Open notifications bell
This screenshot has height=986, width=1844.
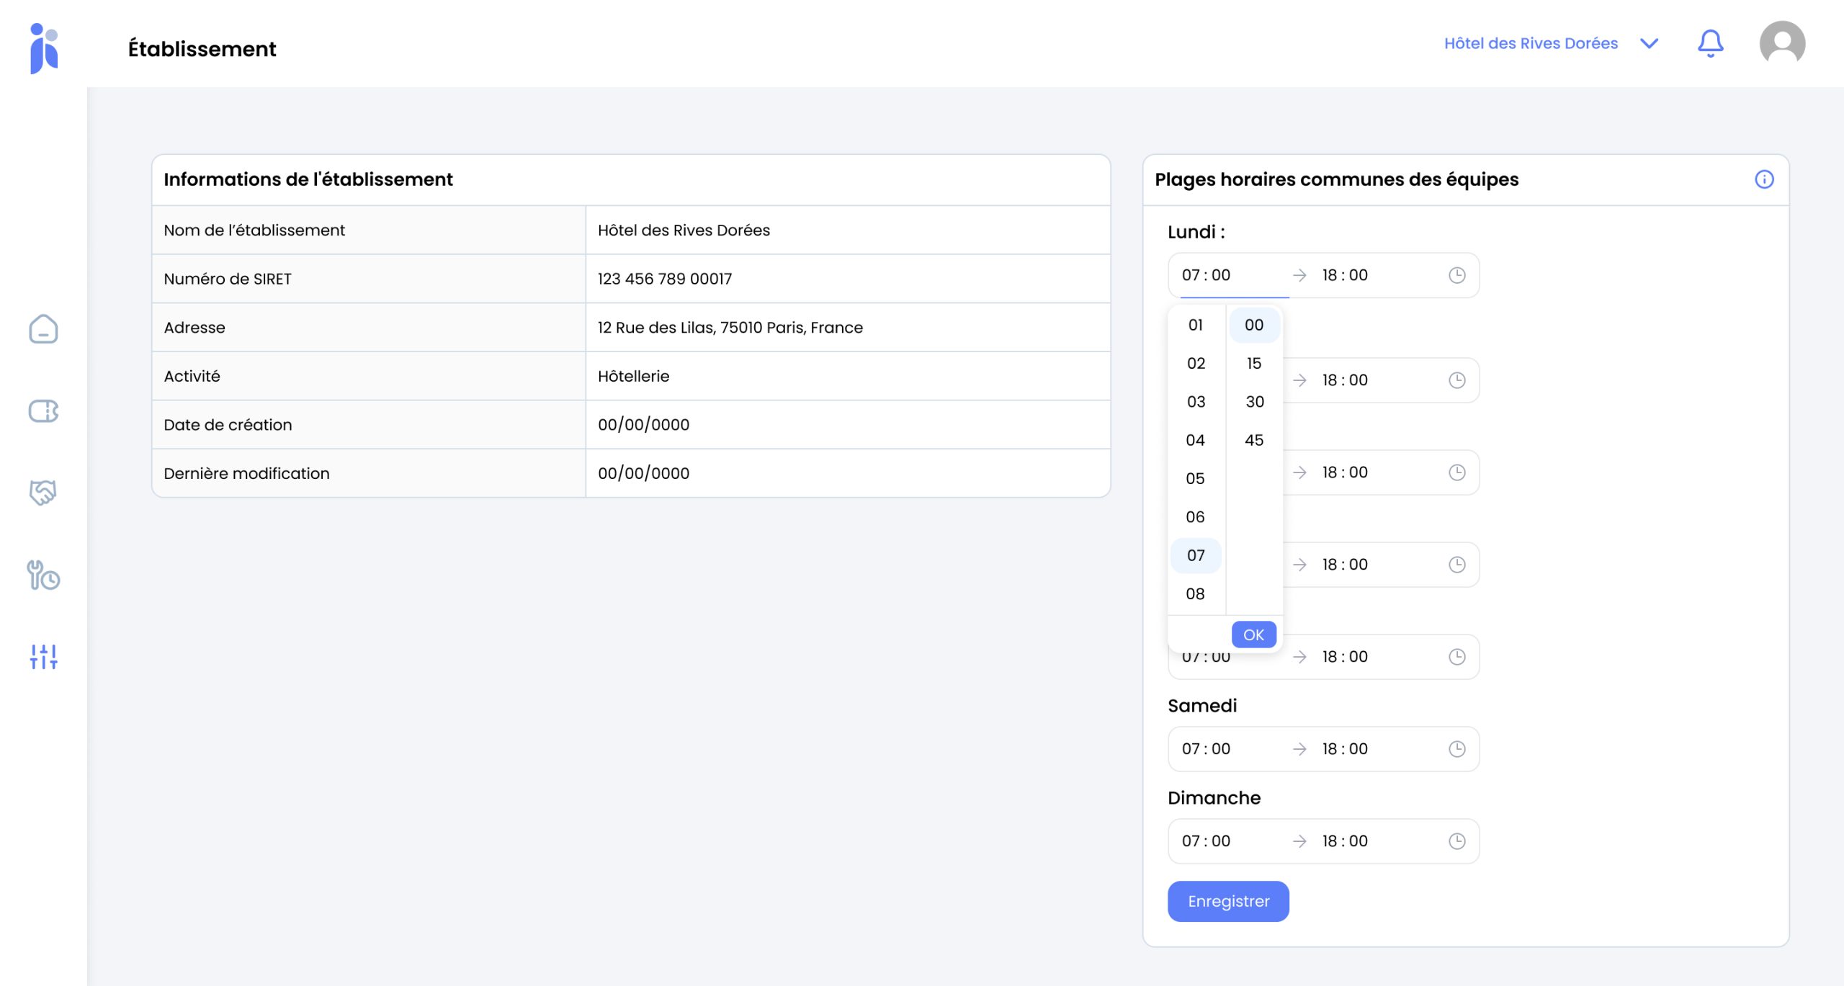coord(1710,43)
